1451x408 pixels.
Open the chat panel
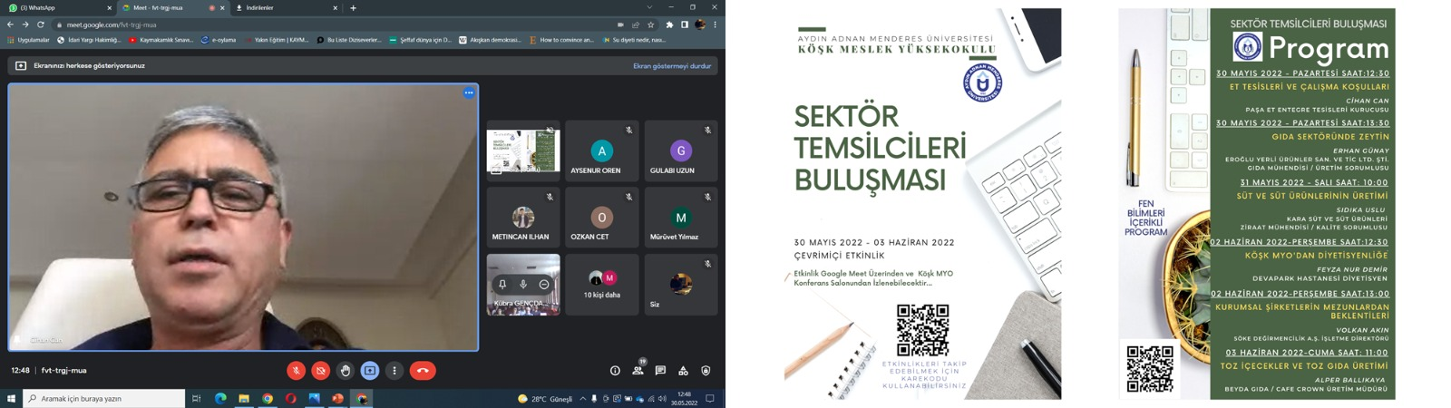660,371
